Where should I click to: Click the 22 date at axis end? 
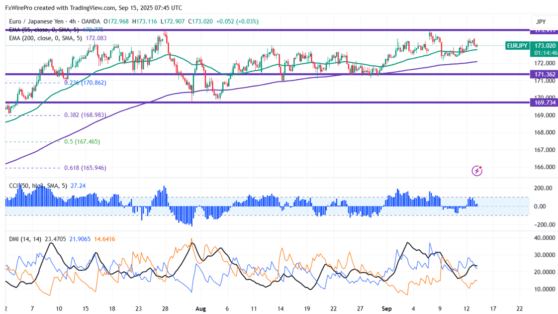pos(519,309)
